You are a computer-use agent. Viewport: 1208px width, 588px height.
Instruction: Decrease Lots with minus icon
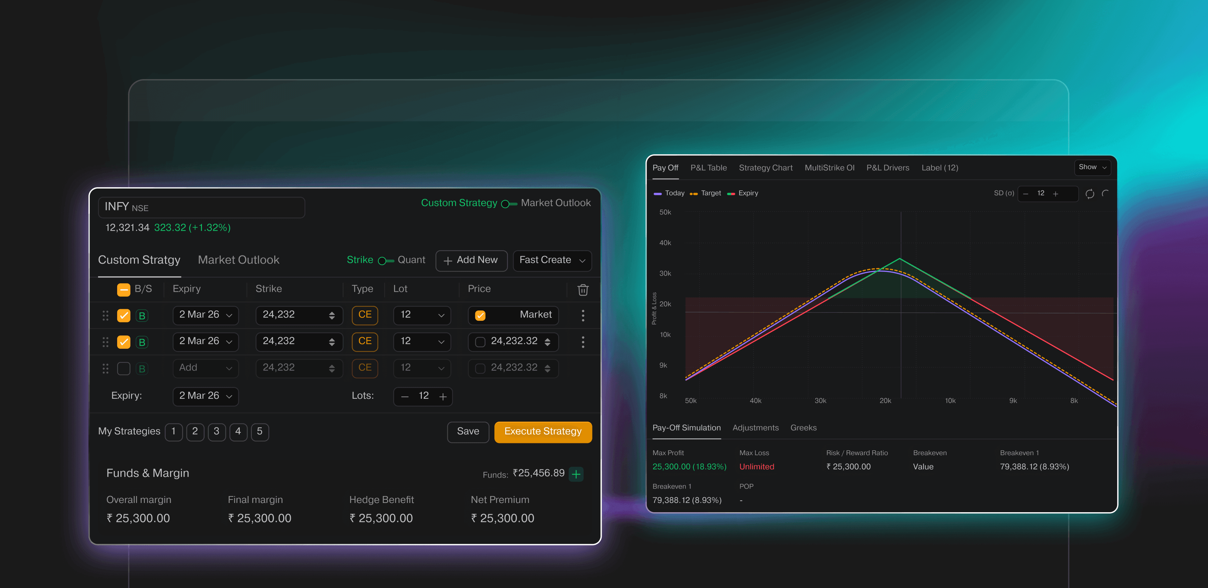pos(405,397)
